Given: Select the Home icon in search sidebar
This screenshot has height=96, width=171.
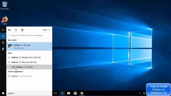Looking at the screenshot, I should (x=3, y=36).
